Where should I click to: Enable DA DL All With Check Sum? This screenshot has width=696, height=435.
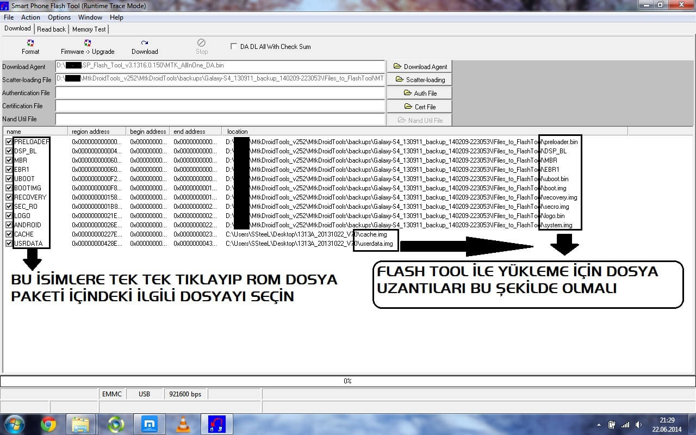234,47
